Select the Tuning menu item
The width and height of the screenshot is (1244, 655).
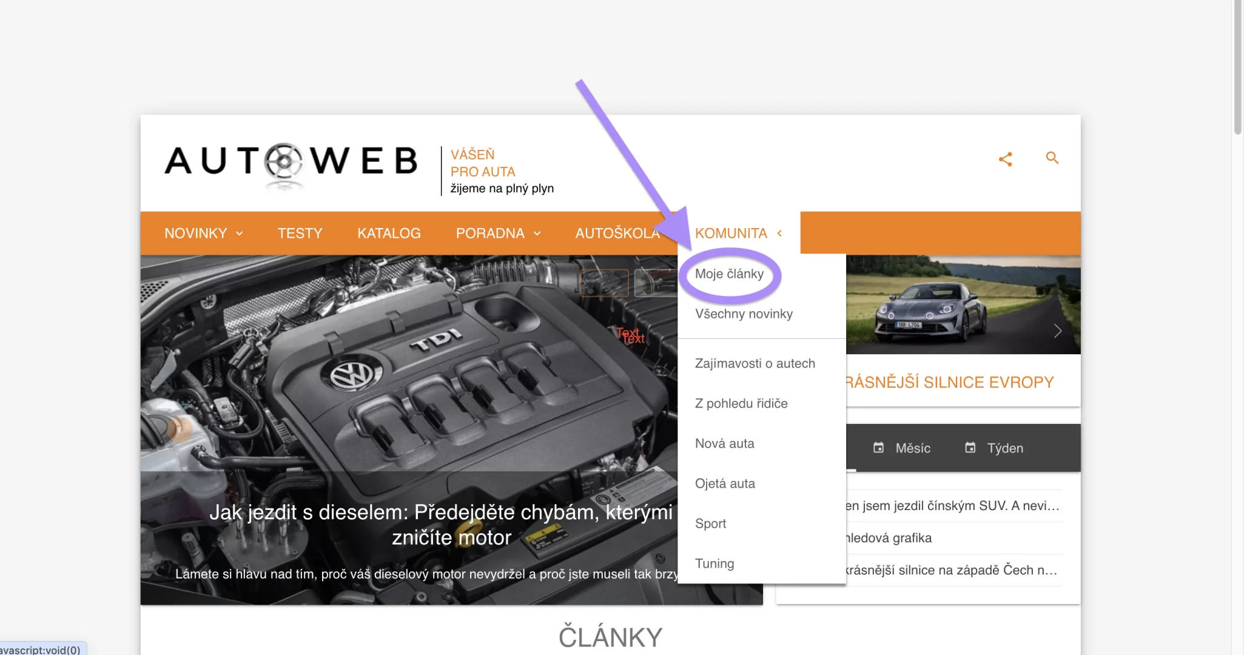coord(714,563)
